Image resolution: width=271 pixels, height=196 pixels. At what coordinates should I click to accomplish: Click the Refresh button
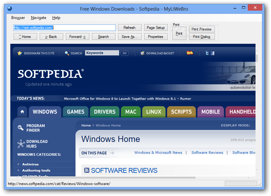[130, 28]
